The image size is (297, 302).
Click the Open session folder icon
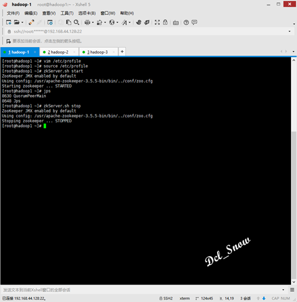tap(17, 22)
